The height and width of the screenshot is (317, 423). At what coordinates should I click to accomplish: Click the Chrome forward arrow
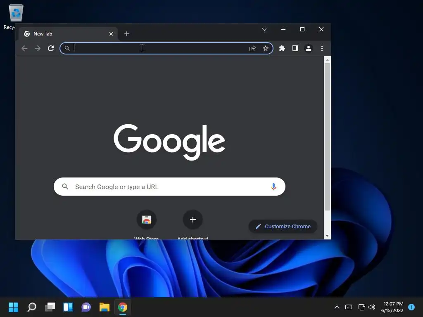tap(38, 48)
